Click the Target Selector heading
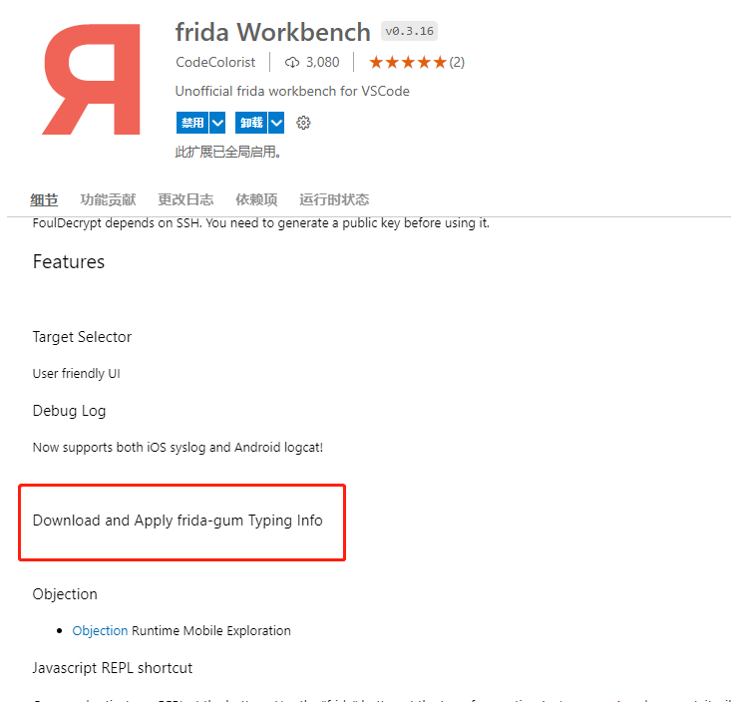This screenshot has width=731, height=702. (82, 337)
